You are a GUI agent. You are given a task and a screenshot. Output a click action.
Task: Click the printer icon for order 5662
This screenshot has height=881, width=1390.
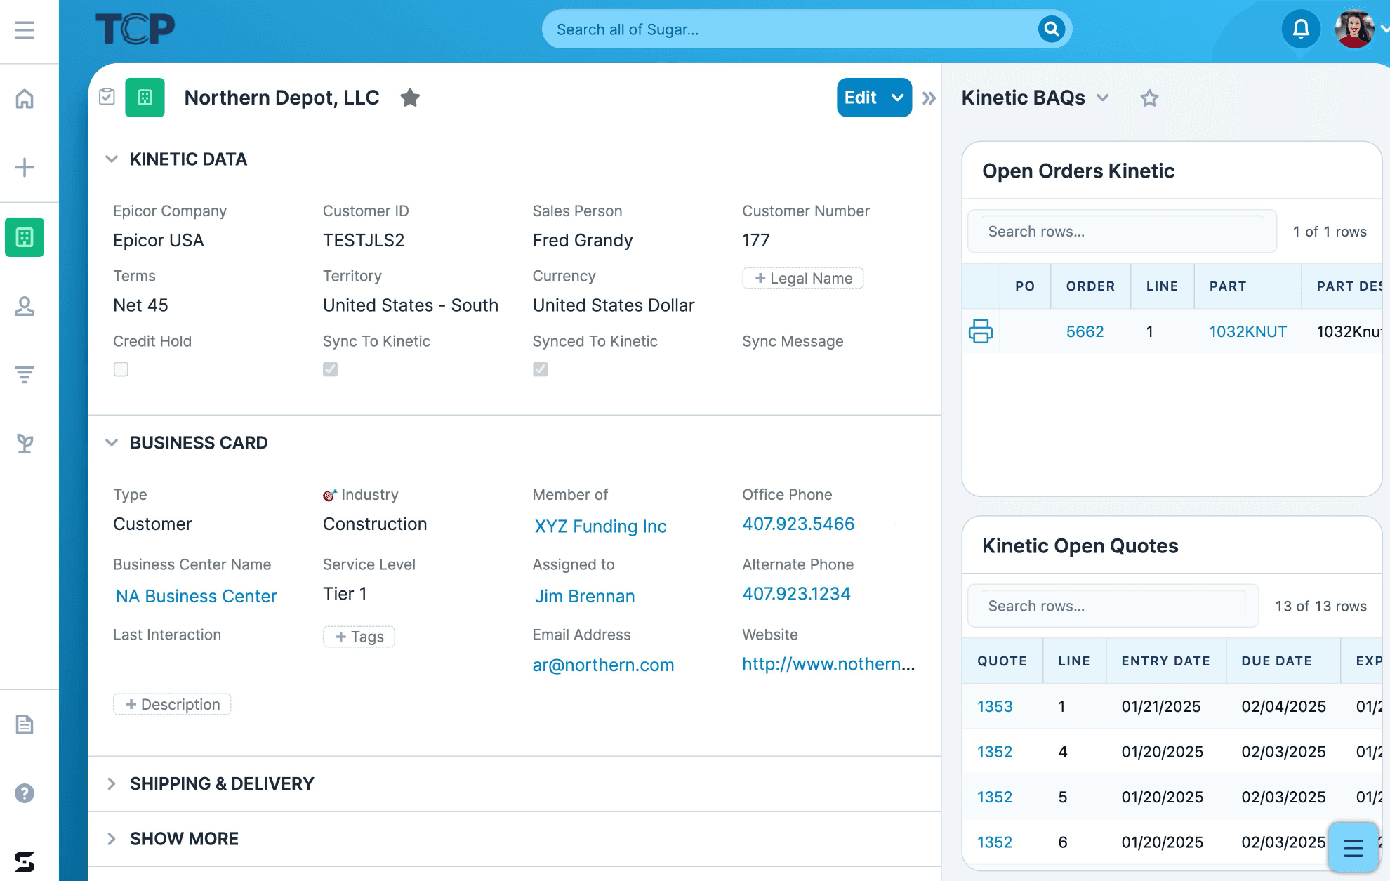(x=981, y=331)
